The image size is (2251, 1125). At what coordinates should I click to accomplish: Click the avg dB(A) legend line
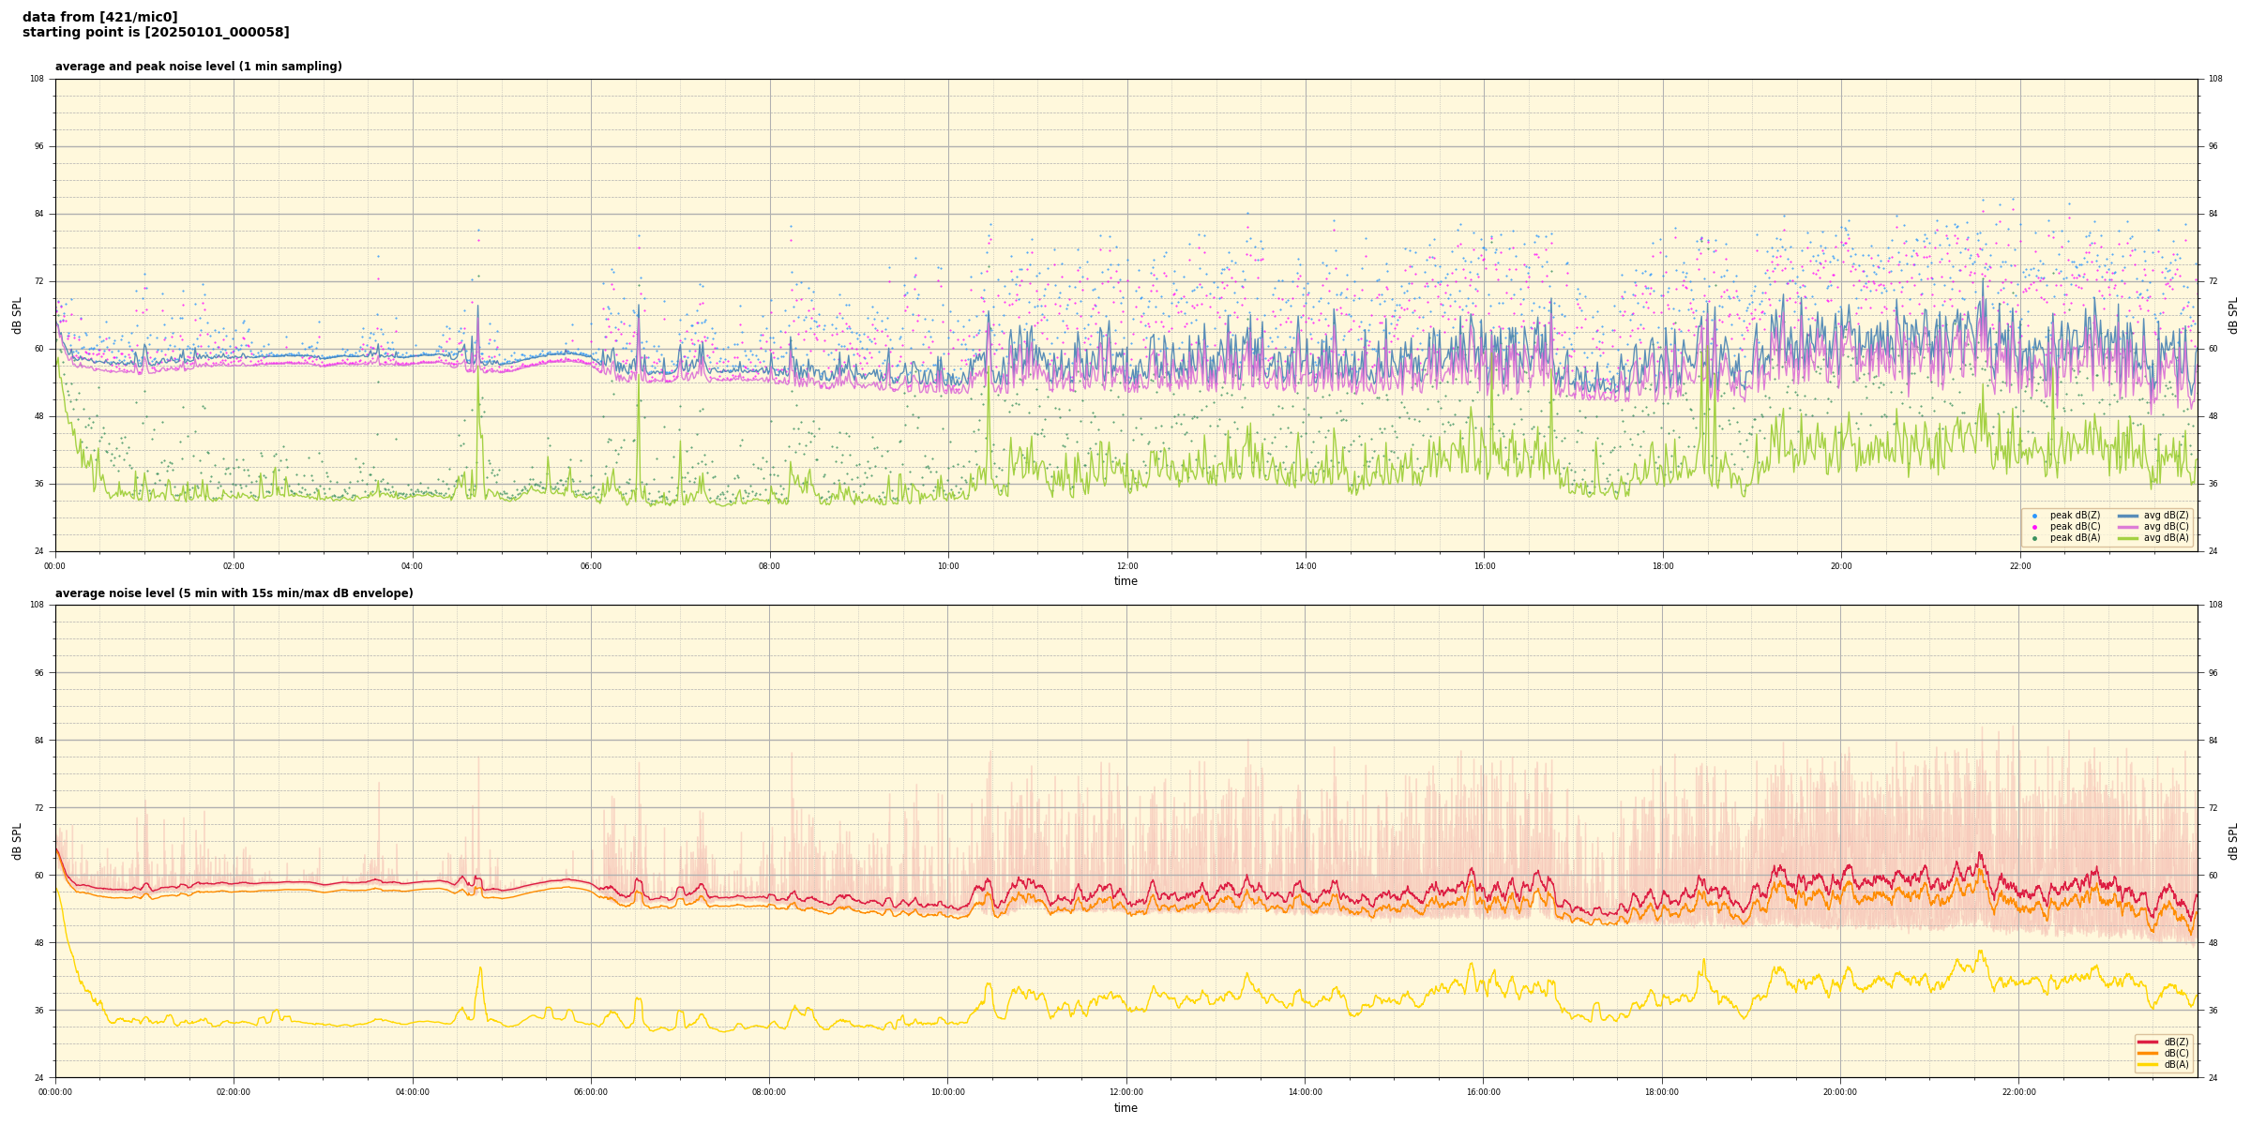pyautogui.click(x=2127, y=538)
